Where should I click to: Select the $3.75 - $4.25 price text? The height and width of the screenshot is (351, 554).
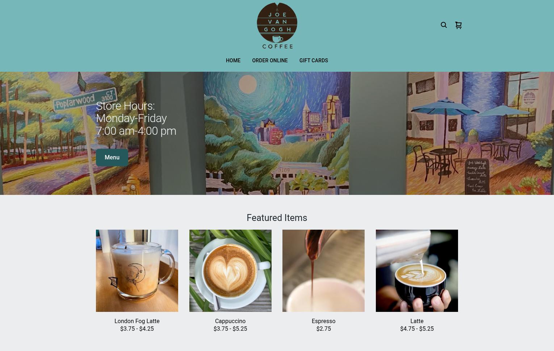coord(137,329)
